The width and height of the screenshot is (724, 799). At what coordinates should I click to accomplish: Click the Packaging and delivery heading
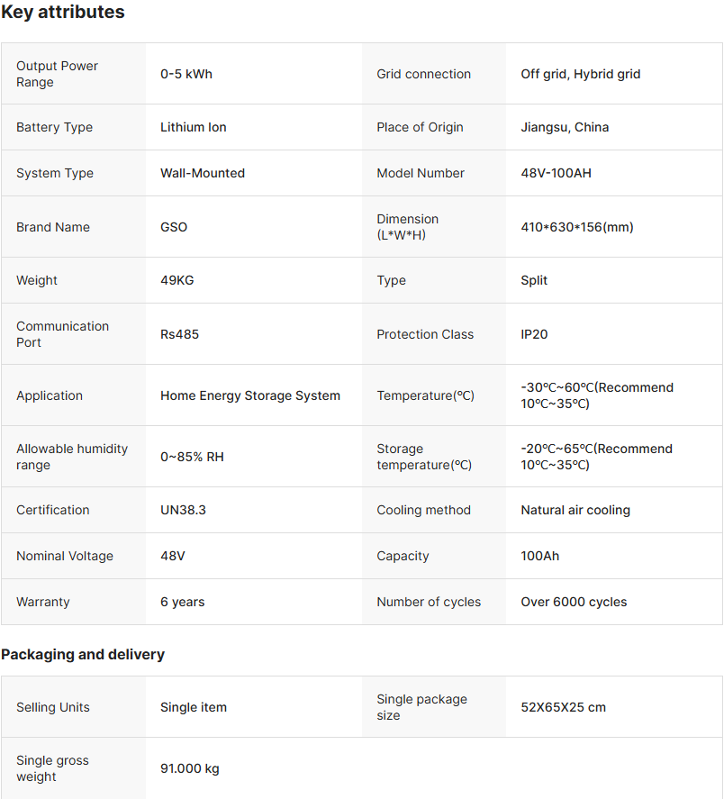(83, 655)
